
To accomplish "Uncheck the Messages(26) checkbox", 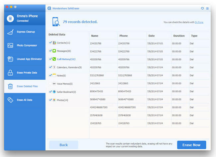I will [51, 51].
